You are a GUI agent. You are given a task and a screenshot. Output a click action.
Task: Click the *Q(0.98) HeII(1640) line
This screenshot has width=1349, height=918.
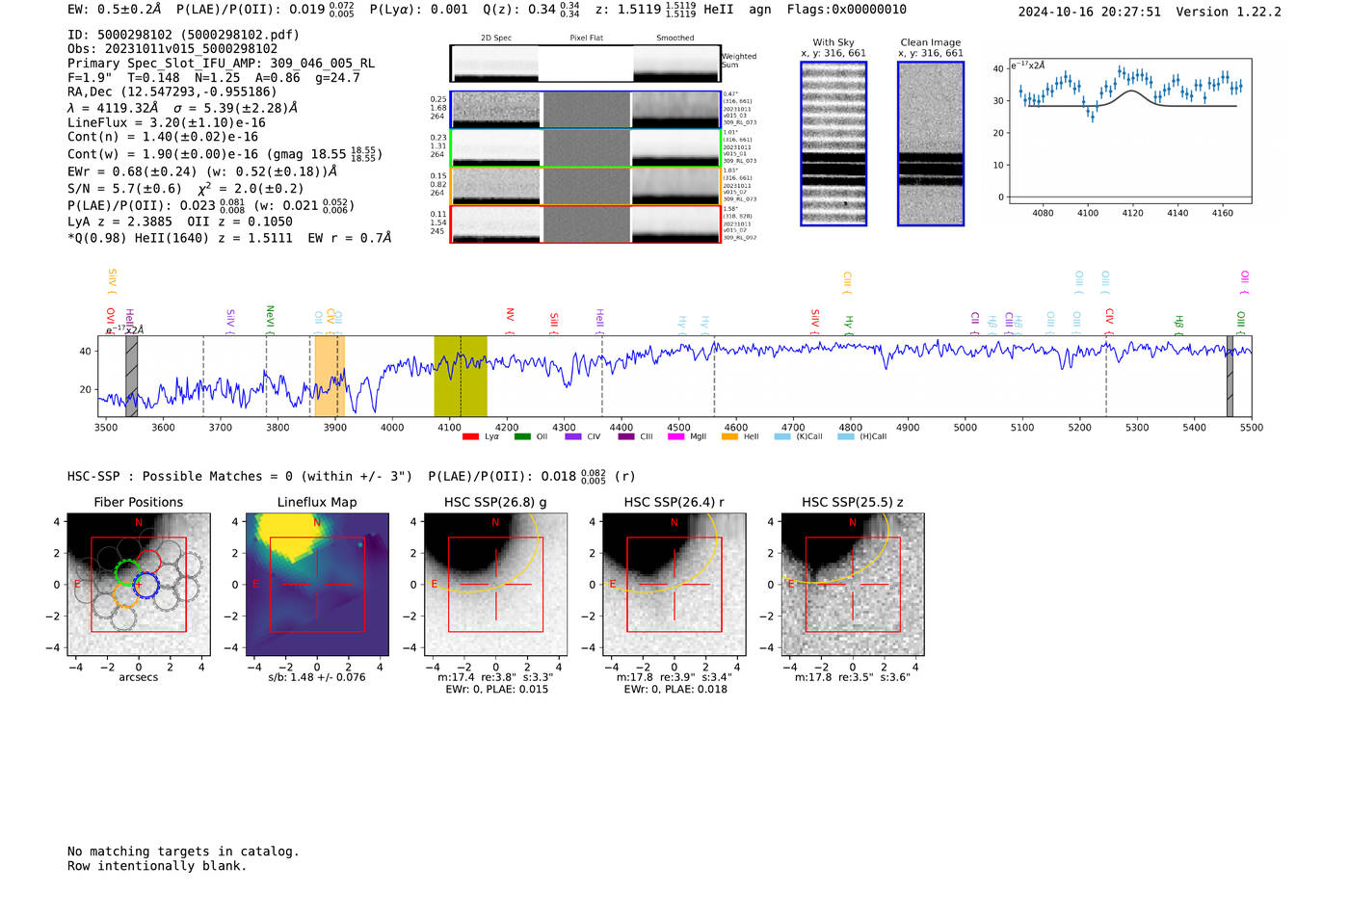tap(229, 238)
